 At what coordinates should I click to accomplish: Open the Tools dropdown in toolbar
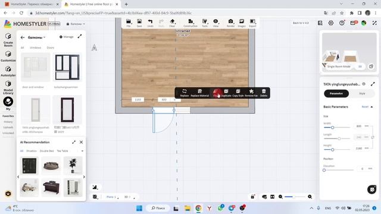(205, 23)
